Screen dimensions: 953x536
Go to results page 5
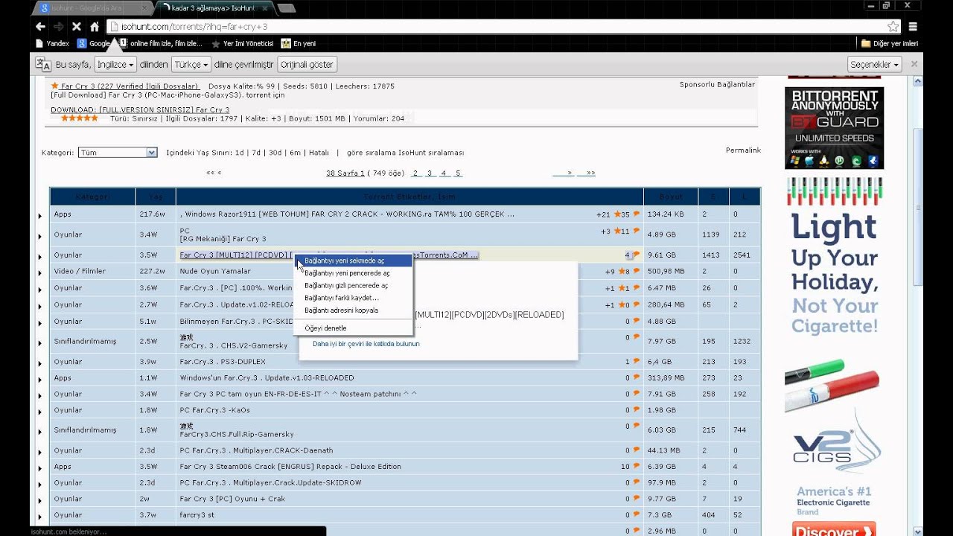pos(457,173)
